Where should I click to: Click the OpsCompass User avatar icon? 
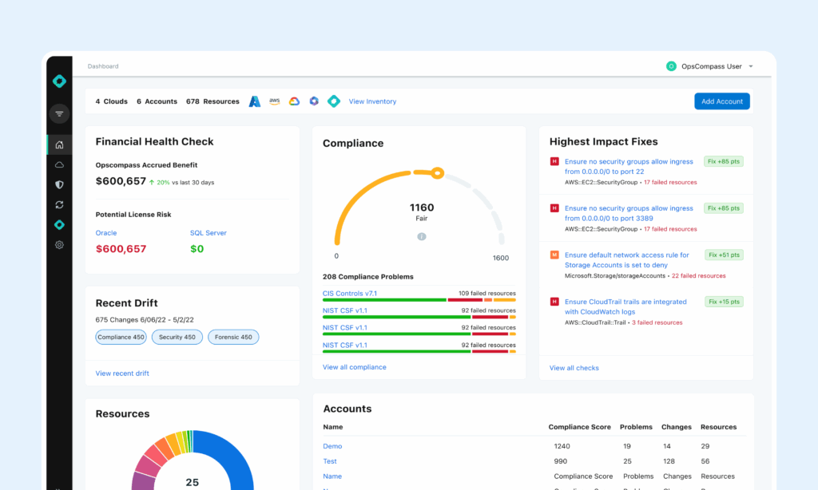pos(671,66)
